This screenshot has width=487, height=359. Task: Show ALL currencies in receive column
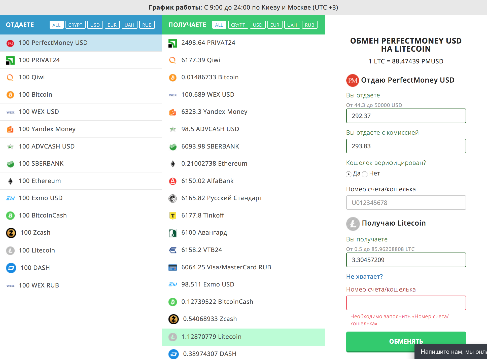(x=219, y=25)
